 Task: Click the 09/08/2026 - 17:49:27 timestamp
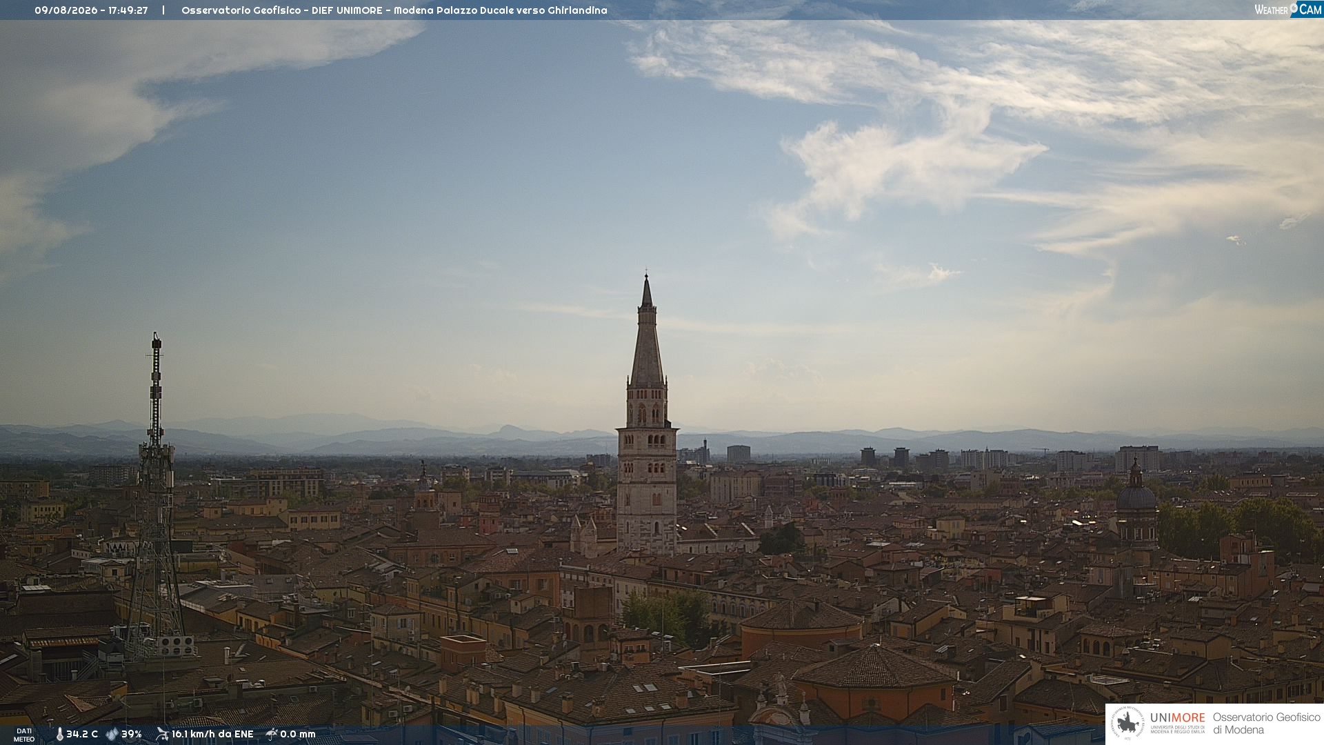coord(91,10)
